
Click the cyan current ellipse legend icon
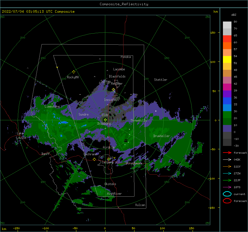227,194
